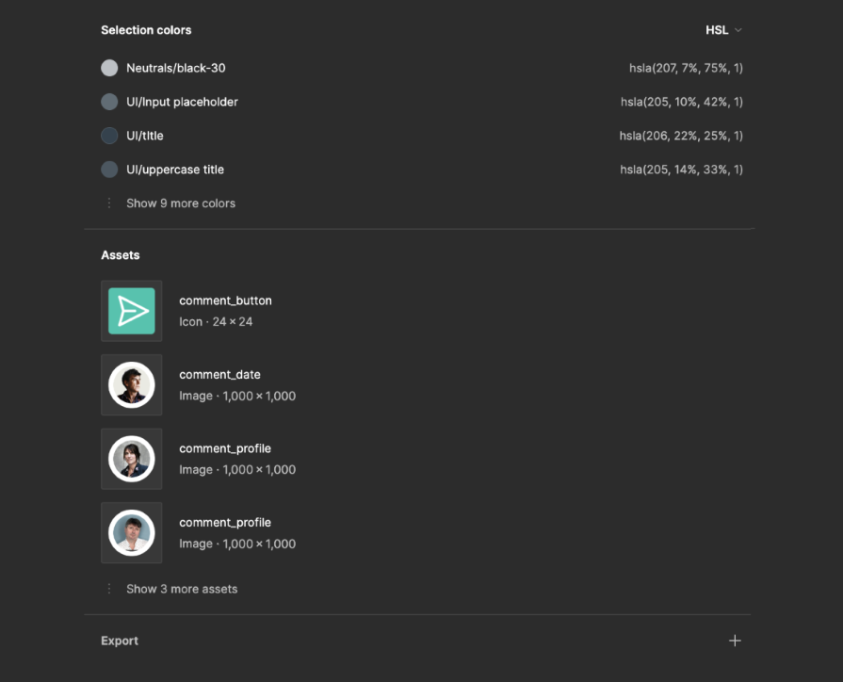This screenshot has height=682, width=843.
Task: Click the hsla(206, 22%, 25%, 1) value
Action: point(681,136)
